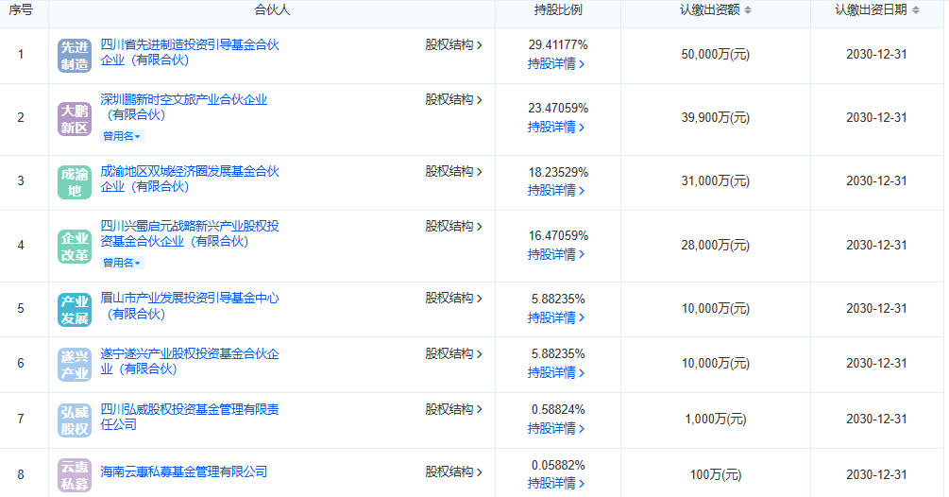Click the 序号 column header
Screen dimensions: 949x497
(x=21, y=10)
